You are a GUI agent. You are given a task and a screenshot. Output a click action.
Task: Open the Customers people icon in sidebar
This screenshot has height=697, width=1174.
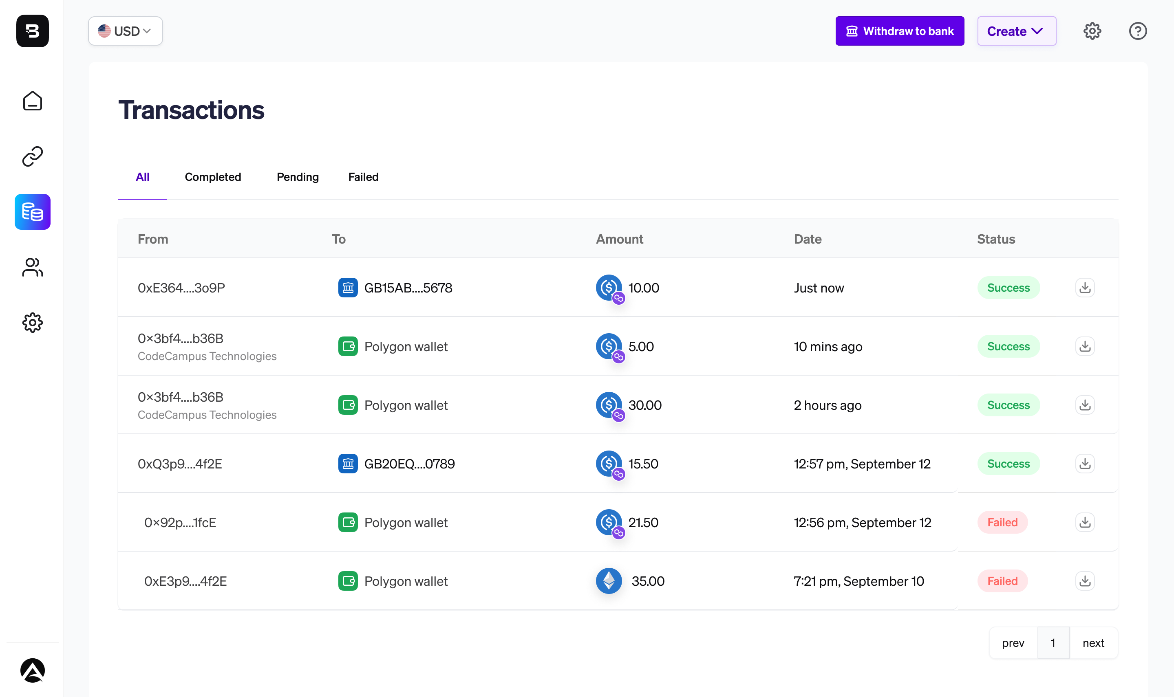click(33, 267)
